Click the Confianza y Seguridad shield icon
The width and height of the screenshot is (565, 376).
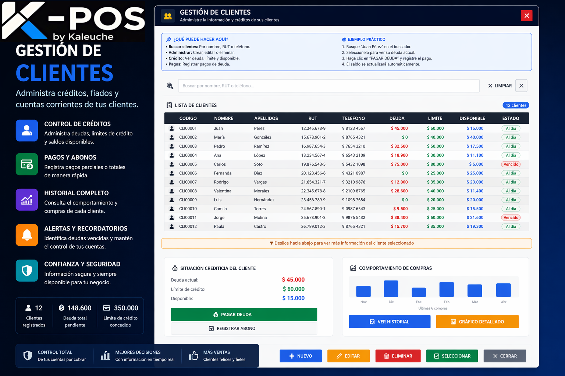tap(27, 271)
